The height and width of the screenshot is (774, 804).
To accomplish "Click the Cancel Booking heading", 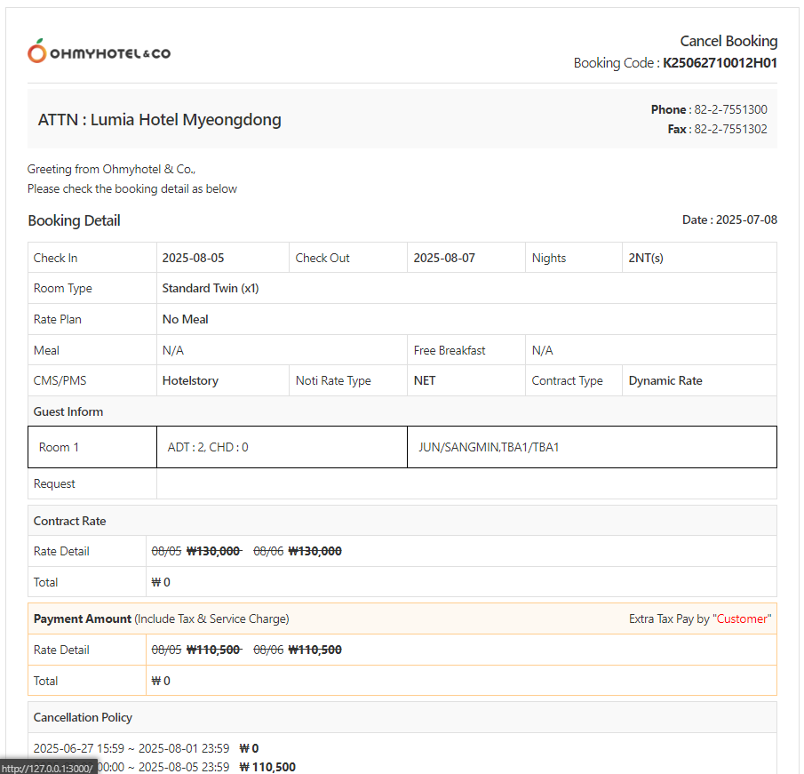I will click(728, 41).
